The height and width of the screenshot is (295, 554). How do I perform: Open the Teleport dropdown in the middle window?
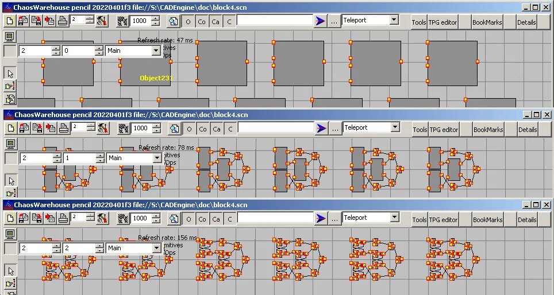(395, 127)
